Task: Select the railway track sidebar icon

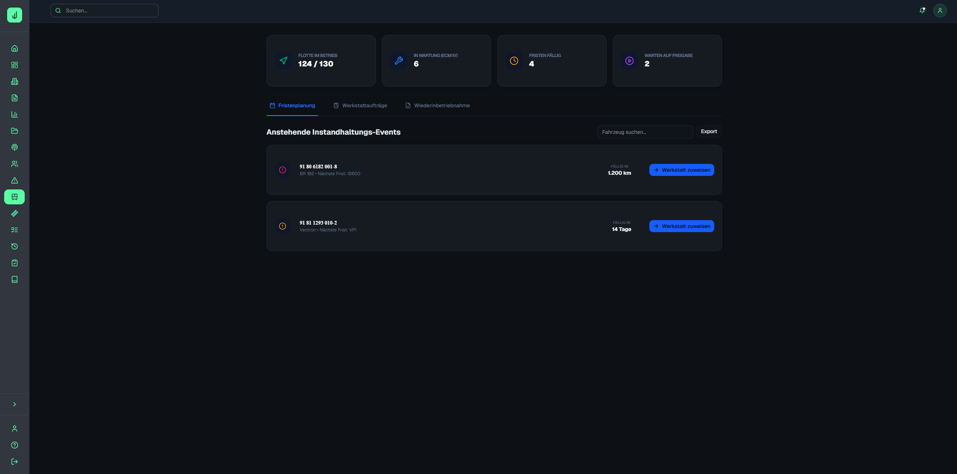Action: point(14,214)
